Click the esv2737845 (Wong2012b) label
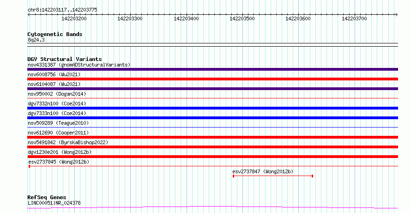This screenshot has height=213, width=411. (x=59, y=162)
